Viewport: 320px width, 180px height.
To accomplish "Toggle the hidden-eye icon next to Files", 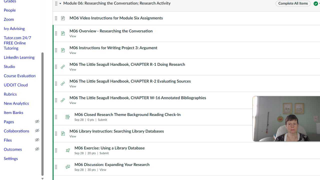I will click(37, 139).
